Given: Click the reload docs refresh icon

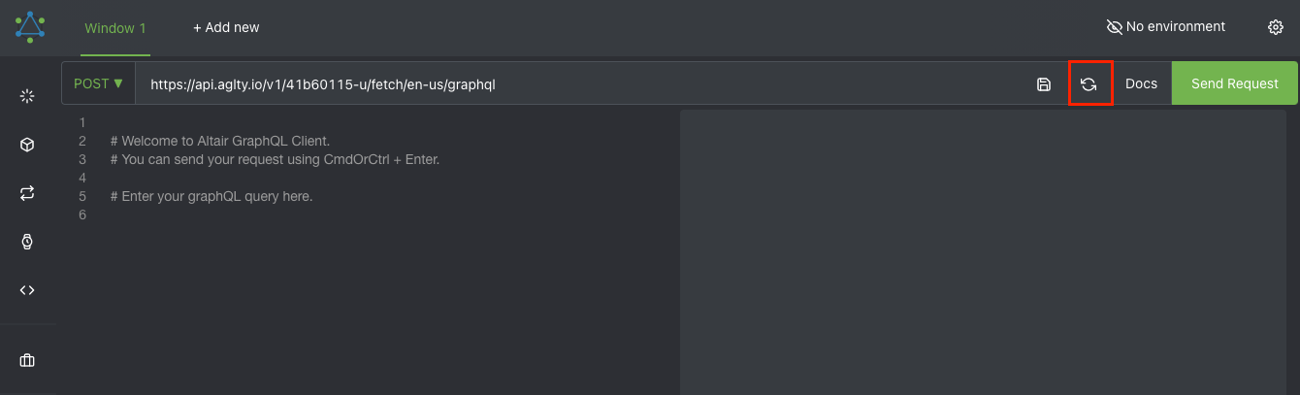Looking at the screenshot, I should tap(1089, 84).
